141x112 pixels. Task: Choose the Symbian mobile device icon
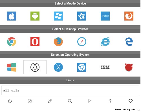pos(105,16)
